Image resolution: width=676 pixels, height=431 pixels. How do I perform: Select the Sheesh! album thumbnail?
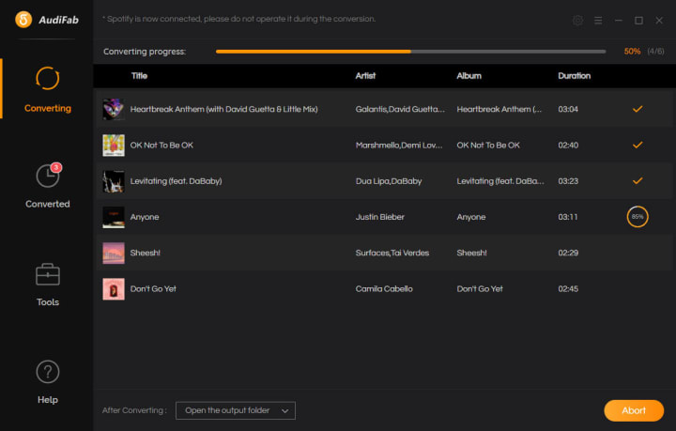tap(114, 253)
